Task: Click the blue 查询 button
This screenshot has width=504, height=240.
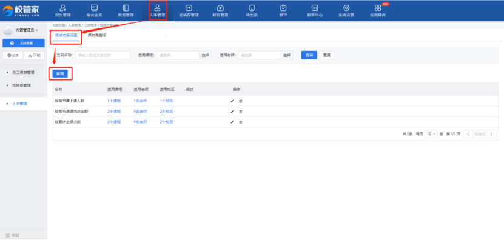Action: coord(309,55)
